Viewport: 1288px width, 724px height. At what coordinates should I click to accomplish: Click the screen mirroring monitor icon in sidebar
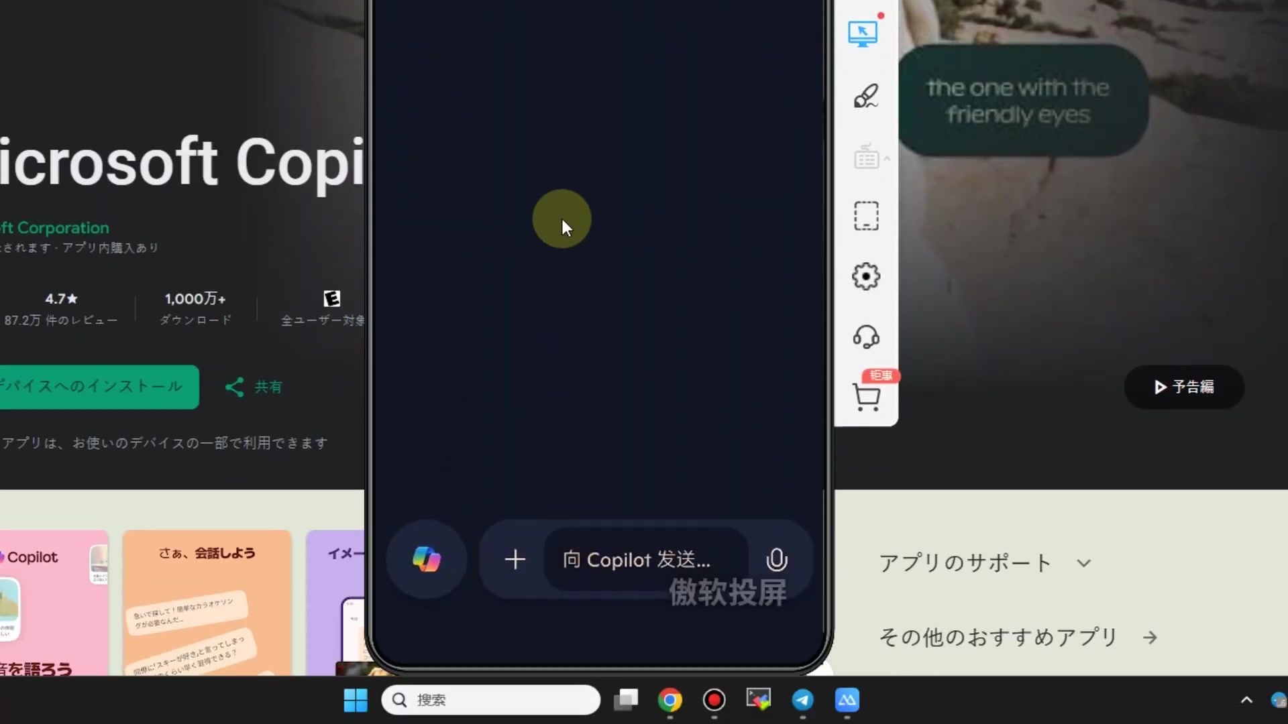pyautogui.click(x=863, y=33)
